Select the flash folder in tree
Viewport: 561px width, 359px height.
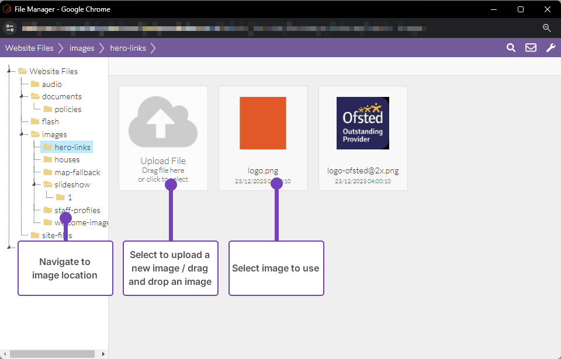tap(50, 121)
